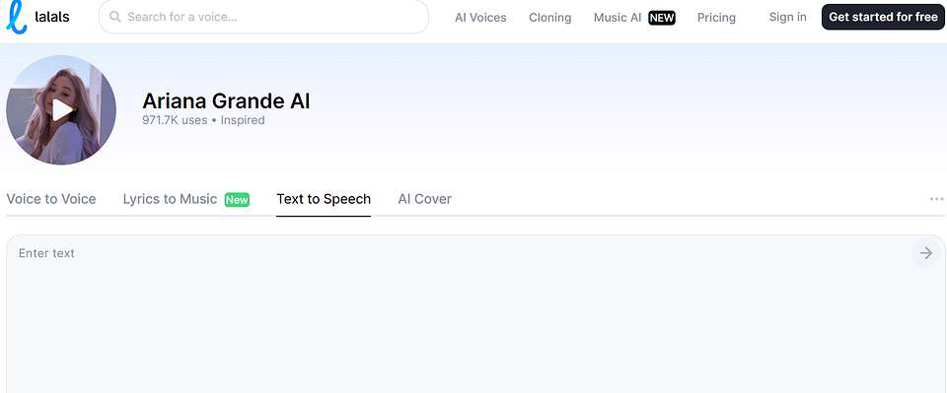Click the Sign in link

click(x=787, y=17)
